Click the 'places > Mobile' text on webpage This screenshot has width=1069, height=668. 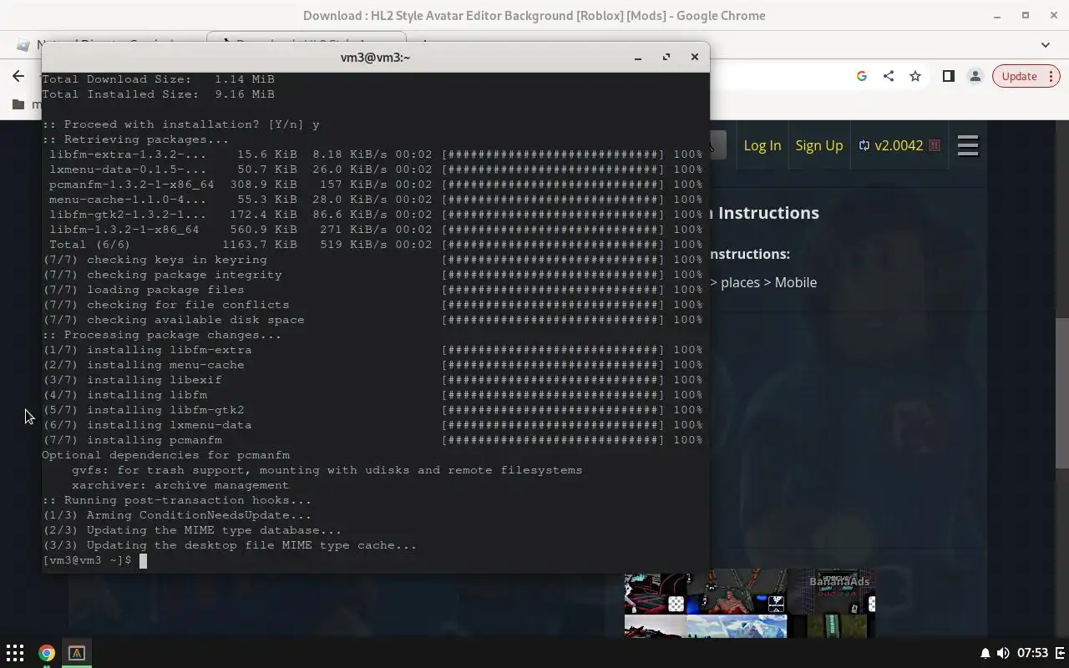768,282
